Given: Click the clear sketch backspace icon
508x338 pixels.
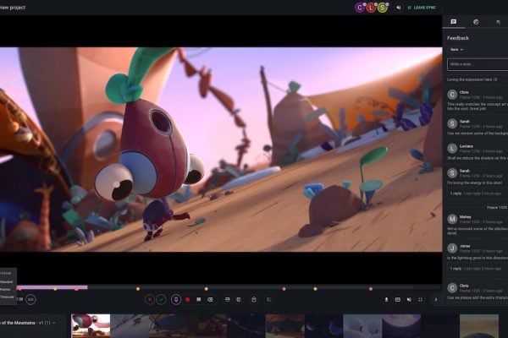Looking at the screenshot, I should [x=210, y=300].
